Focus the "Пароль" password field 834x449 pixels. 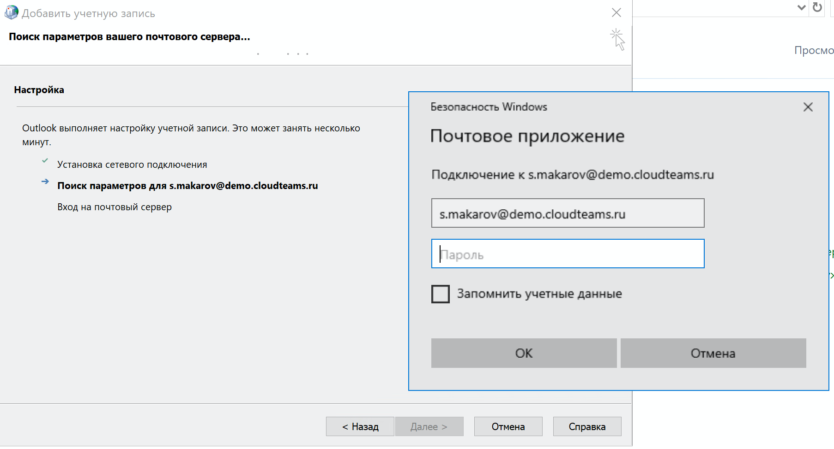pyautogui.click(x=568, y=254)
